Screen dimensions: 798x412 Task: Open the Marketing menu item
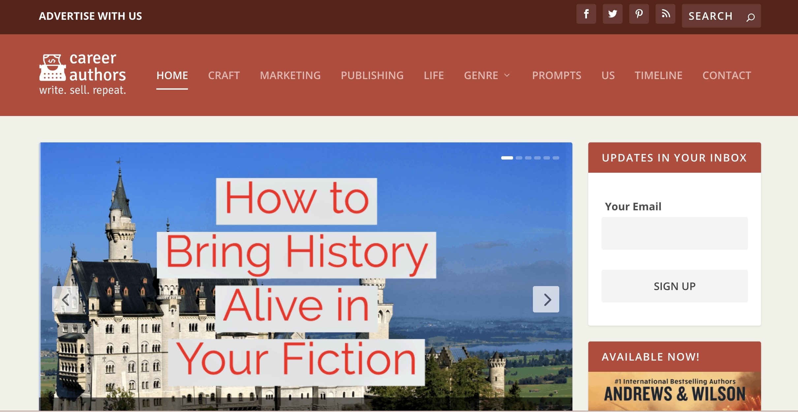(290, 75)
